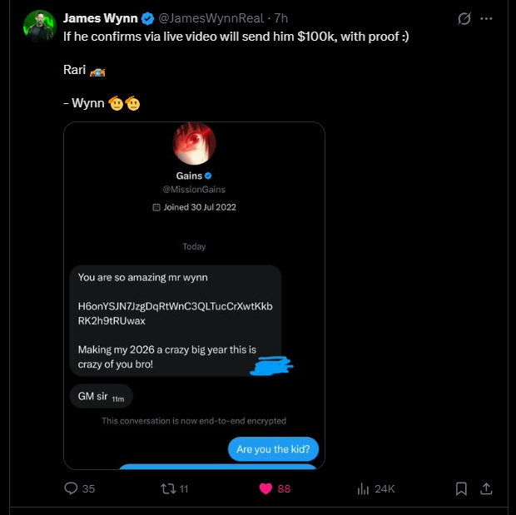Image resolution: width=516 pixels, height=515 pixels.
Task: Open the three-dot more options menu
Action: pyautogui.click(x=487, y=18)
